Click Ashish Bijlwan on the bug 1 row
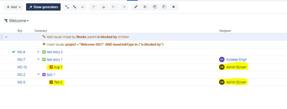287x109 pixels. coord(236,67)
